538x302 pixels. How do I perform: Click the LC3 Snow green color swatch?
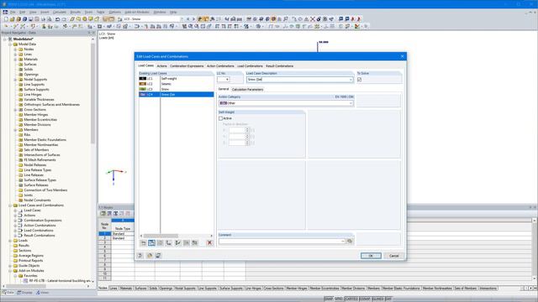click(x=143, y=89)
